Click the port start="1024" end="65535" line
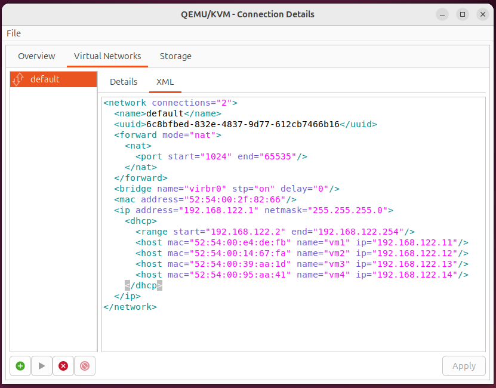This screenshot has height=388, width=496. [221, 156]
